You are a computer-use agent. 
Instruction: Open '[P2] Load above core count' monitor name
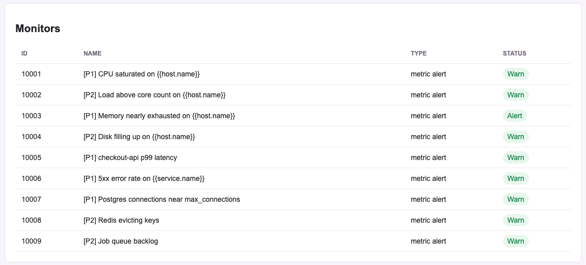tap(154, 95)
